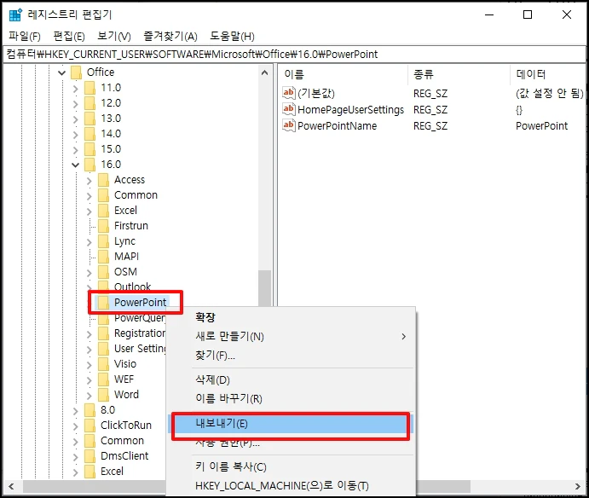Open the 즐겨찾기(A) menu
The width and height of the screenshot is (589, 498).
click(x=170, y=36)
